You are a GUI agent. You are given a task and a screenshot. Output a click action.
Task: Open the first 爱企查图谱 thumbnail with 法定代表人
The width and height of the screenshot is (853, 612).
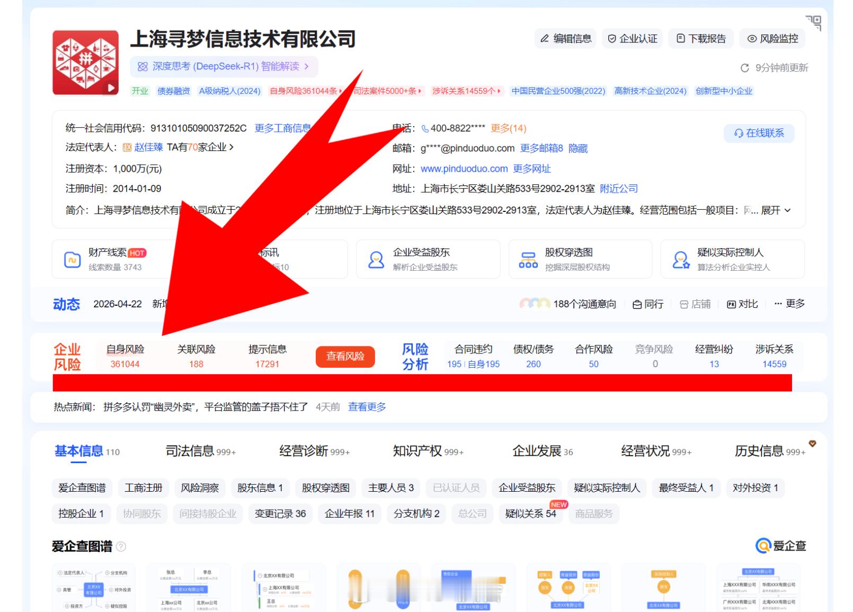pos(94,588)
